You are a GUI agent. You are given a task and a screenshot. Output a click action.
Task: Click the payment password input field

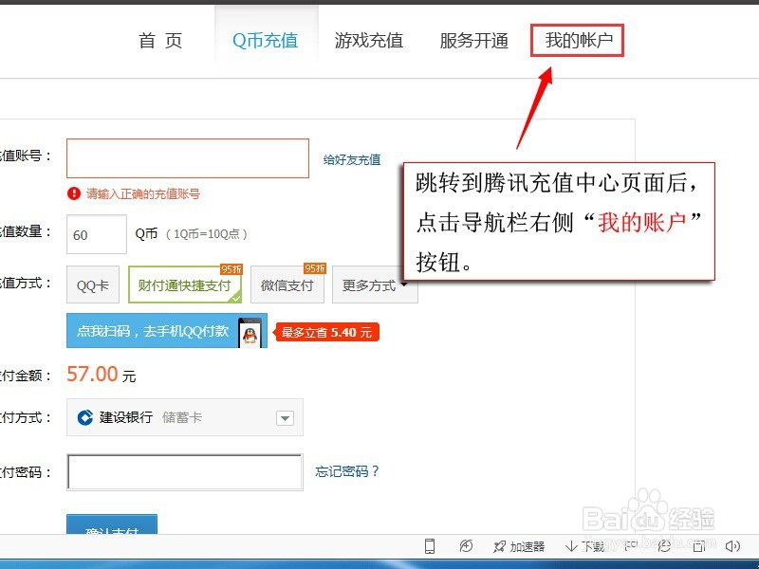(x=184, y=471)
